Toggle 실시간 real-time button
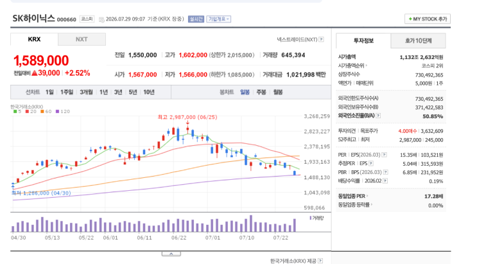Viewport: 477px width, 264px height. pos(196,19)
